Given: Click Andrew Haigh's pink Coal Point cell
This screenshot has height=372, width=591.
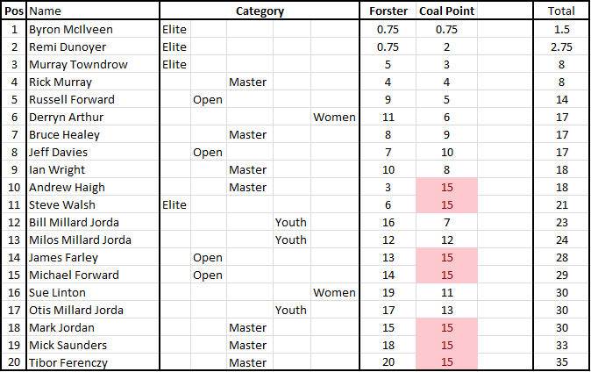Looking at the screenshot, I should point(446,187).
